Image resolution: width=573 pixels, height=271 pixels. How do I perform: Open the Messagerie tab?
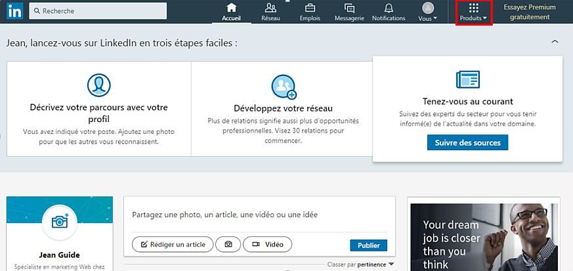[x=349, y=12]
